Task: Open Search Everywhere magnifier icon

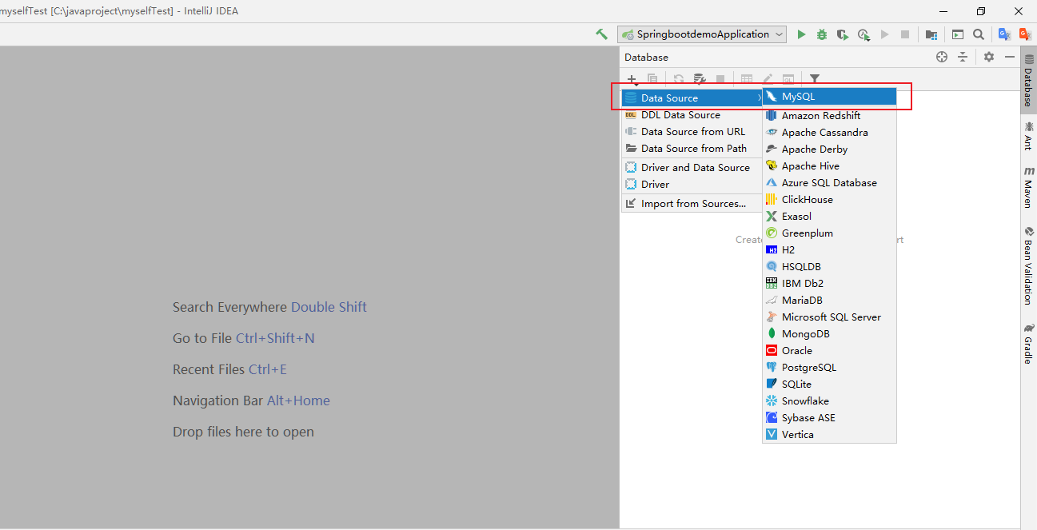Action: [978, 34]
